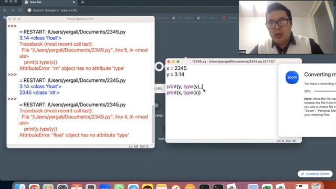Click the shell status 'Ln: 59 Col: 0'
The height and width of the screenshot is (189, 336).
[139, 146]
